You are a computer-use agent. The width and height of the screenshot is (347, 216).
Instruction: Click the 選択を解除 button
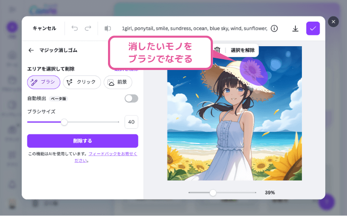pos(242,50)
